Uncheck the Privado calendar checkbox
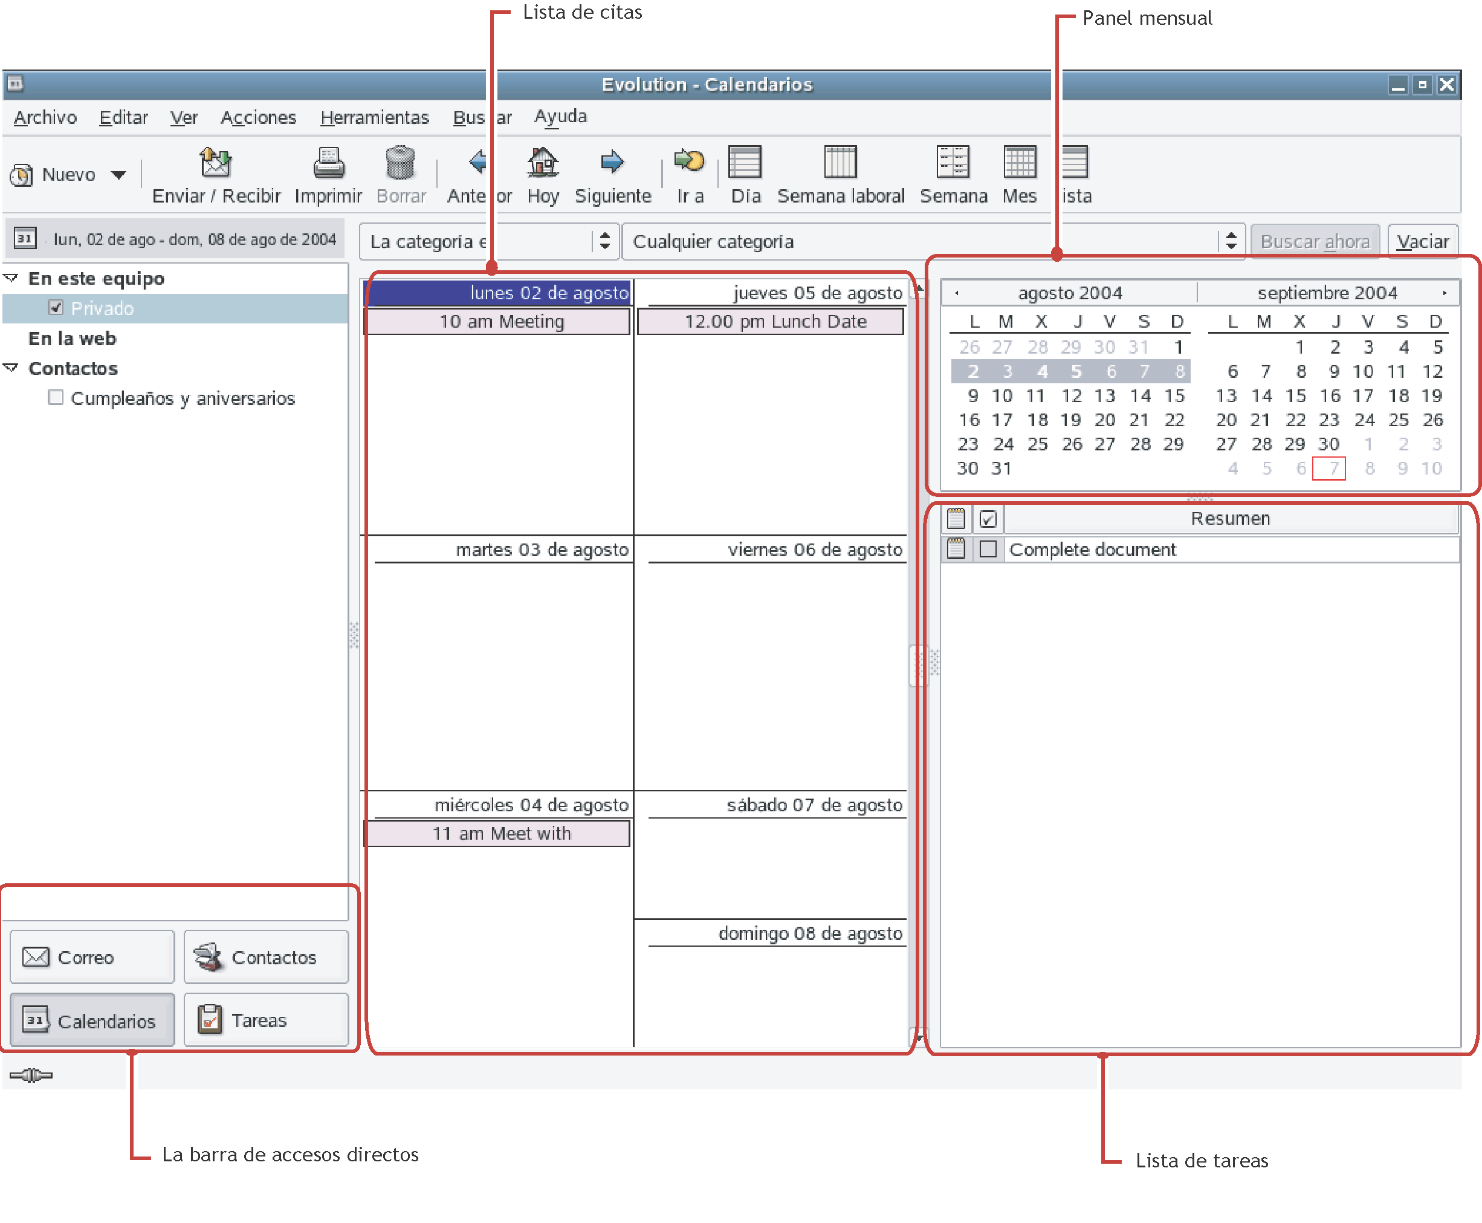The image size is (1482, 1223). click(x=56, y=308)
